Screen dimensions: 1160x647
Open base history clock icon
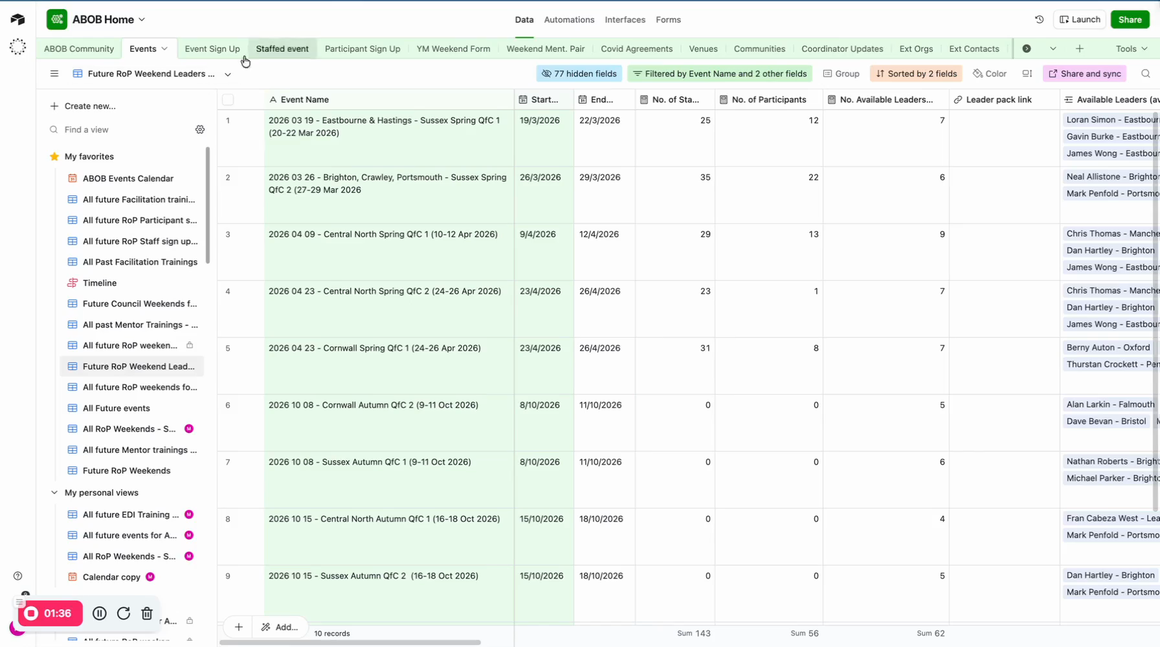[x=1039, y=19]
